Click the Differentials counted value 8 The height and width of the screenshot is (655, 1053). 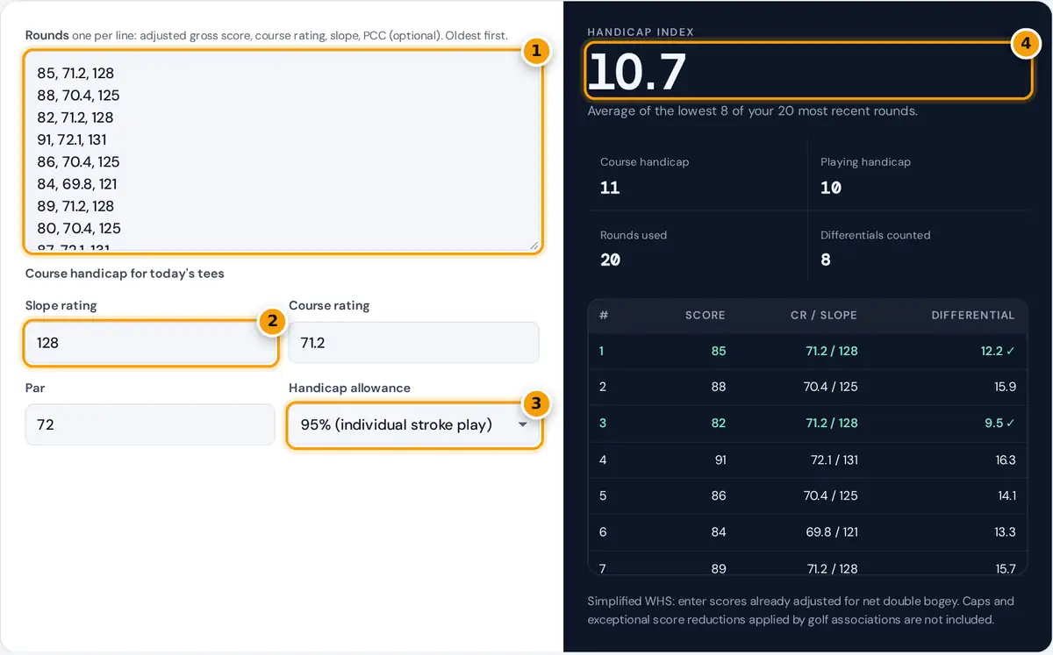pyautogui.click(x=826, y=260)
